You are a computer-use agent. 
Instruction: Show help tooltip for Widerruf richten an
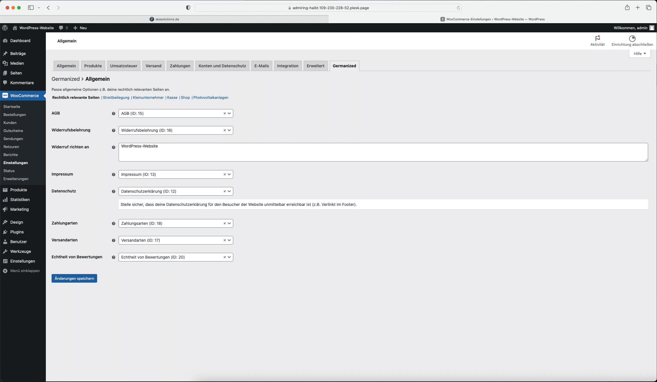point(113,147)
